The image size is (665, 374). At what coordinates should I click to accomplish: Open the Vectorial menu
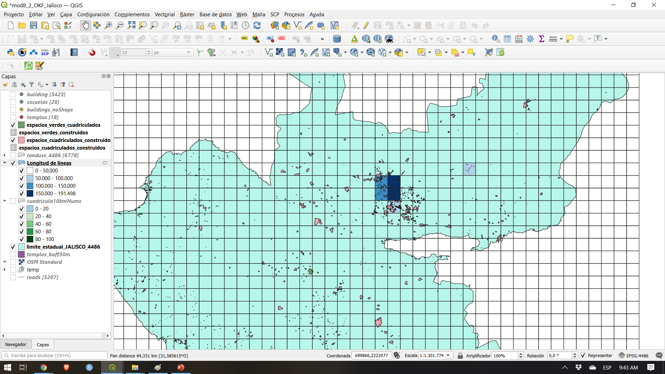[x=165, y=14]
